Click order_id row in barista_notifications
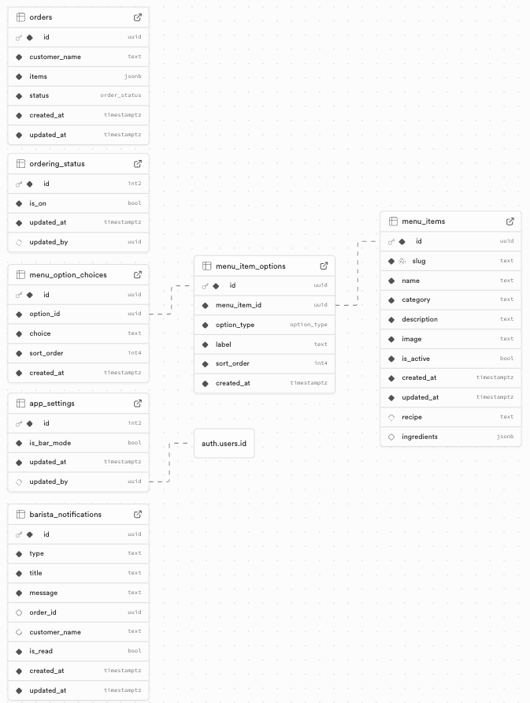 pyautogui.click(x=42, y=612)
